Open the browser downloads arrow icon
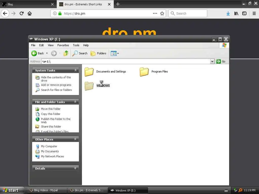The height and width of the screenshot is (194, 259). [228, 14]
